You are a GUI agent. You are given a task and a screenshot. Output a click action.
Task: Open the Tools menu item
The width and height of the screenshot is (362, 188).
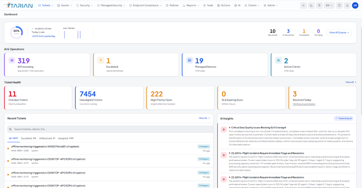[x=208, y=5]
